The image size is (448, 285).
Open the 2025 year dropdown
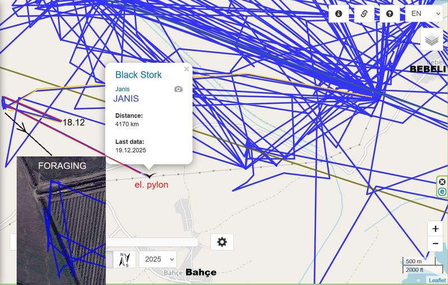[x=158, y=259]
